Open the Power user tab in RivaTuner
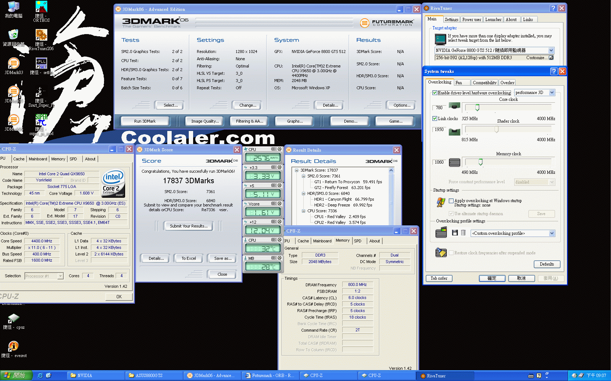The height and width of the screenshot is (381, 611). [x=471, y=20]
